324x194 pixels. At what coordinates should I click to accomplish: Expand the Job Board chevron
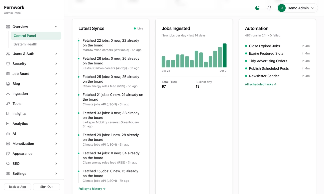point(56,74)
